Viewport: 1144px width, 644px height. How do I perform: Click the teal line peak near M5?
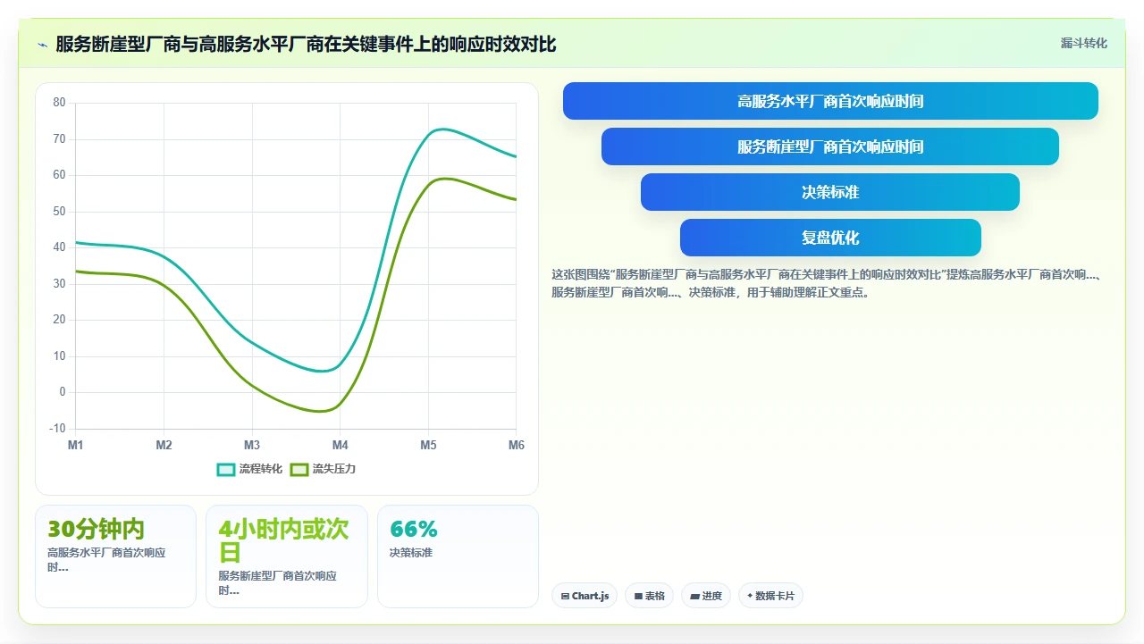pyautogui.click(x=442, y=130)
